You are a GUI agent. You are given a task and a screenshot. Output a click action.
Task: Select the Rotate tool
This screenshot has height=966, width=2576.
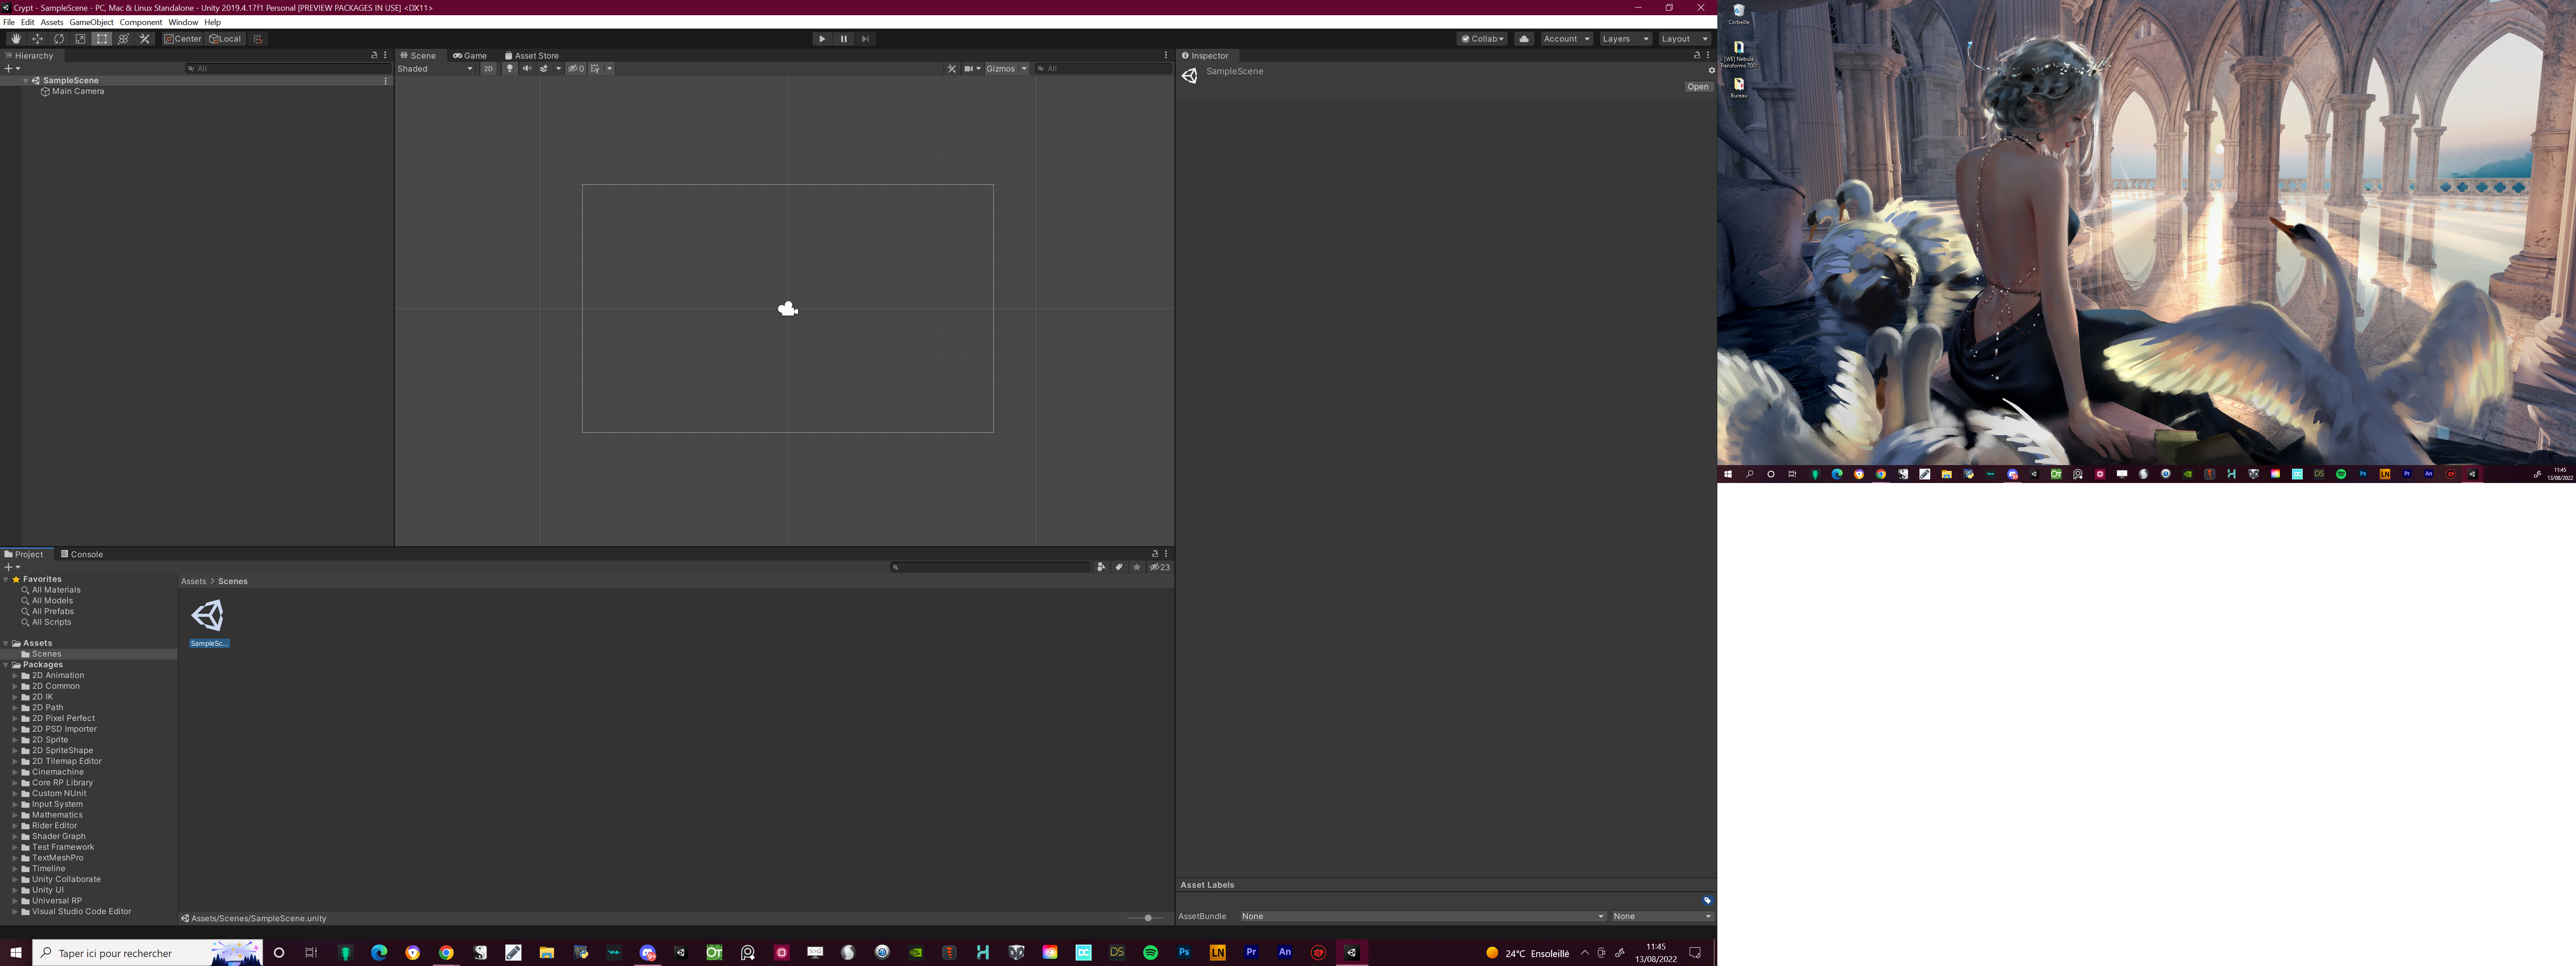(59, 38)
